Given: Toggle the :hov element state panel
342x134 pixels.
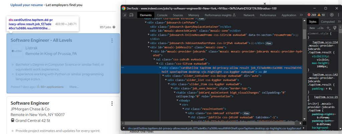Looking at the screenshot, I should click(x=312, y=28).
